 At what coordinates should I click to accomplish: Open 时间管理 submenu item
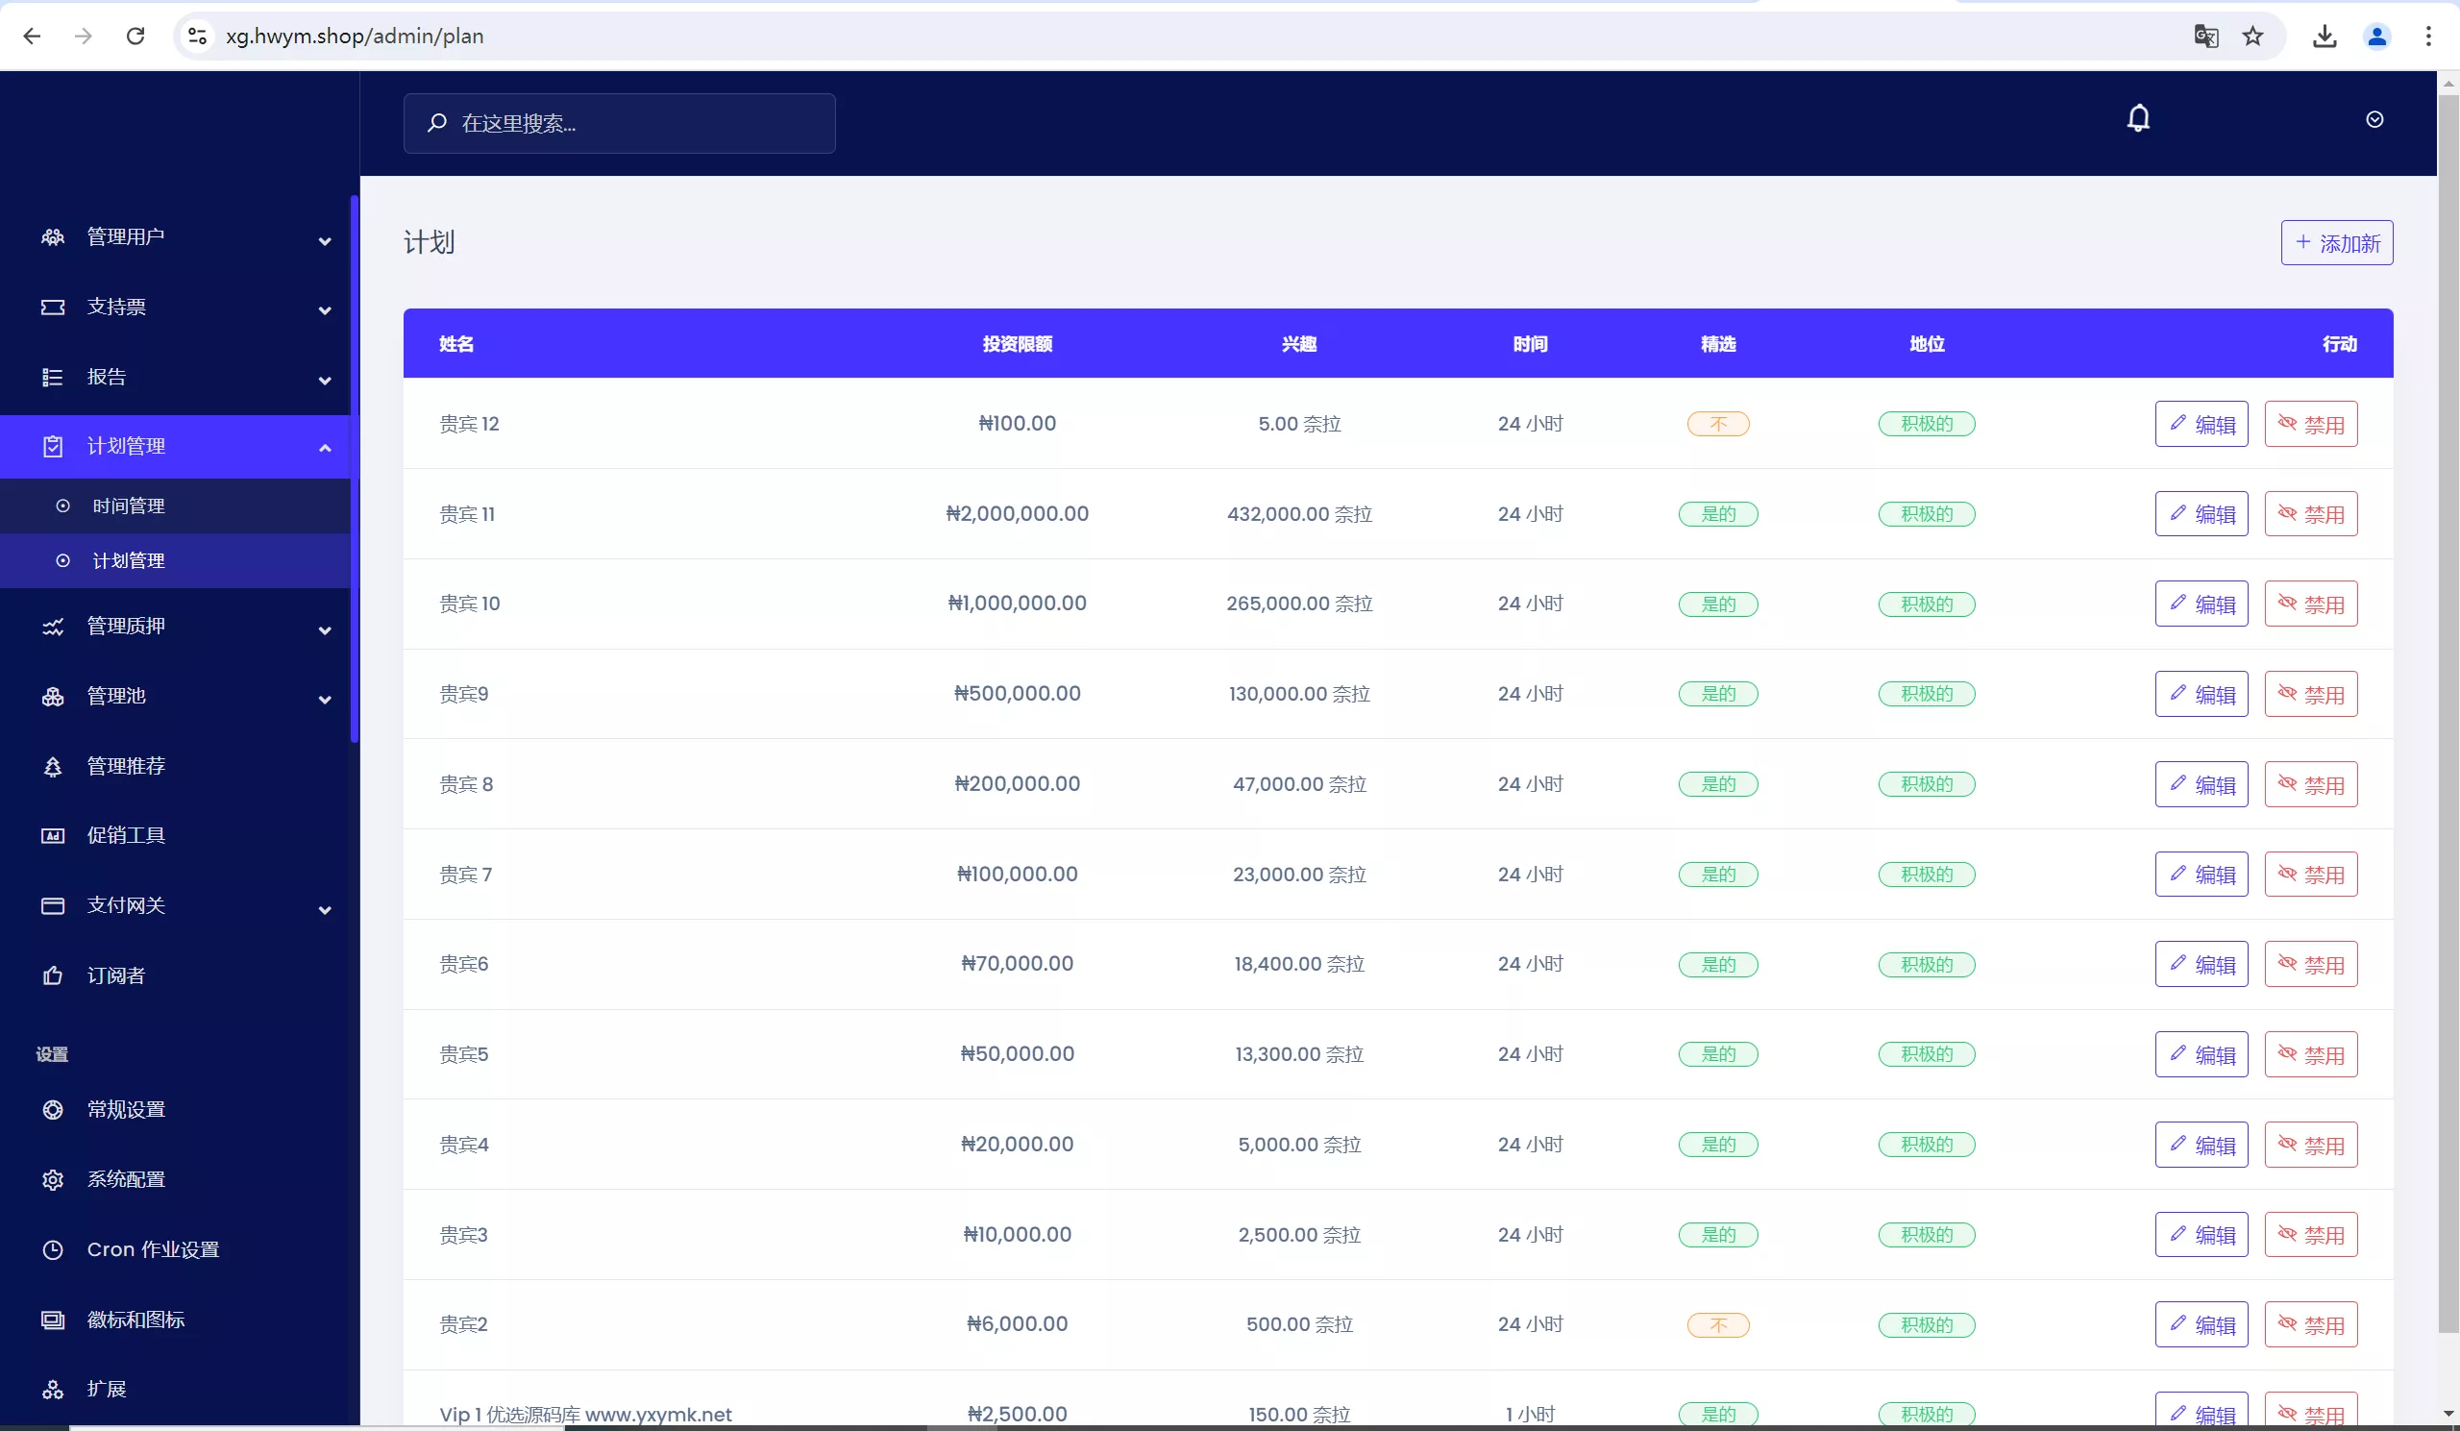(129, 506)
